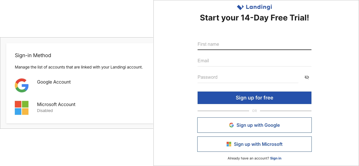Viewport: 359px width, 166px height.
Task: Click the small Google G icon on the sign-up button
Action: pos(231,125)
